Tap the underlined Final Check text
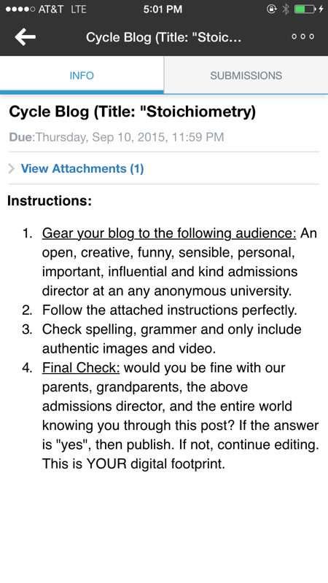 coord(81,368)
